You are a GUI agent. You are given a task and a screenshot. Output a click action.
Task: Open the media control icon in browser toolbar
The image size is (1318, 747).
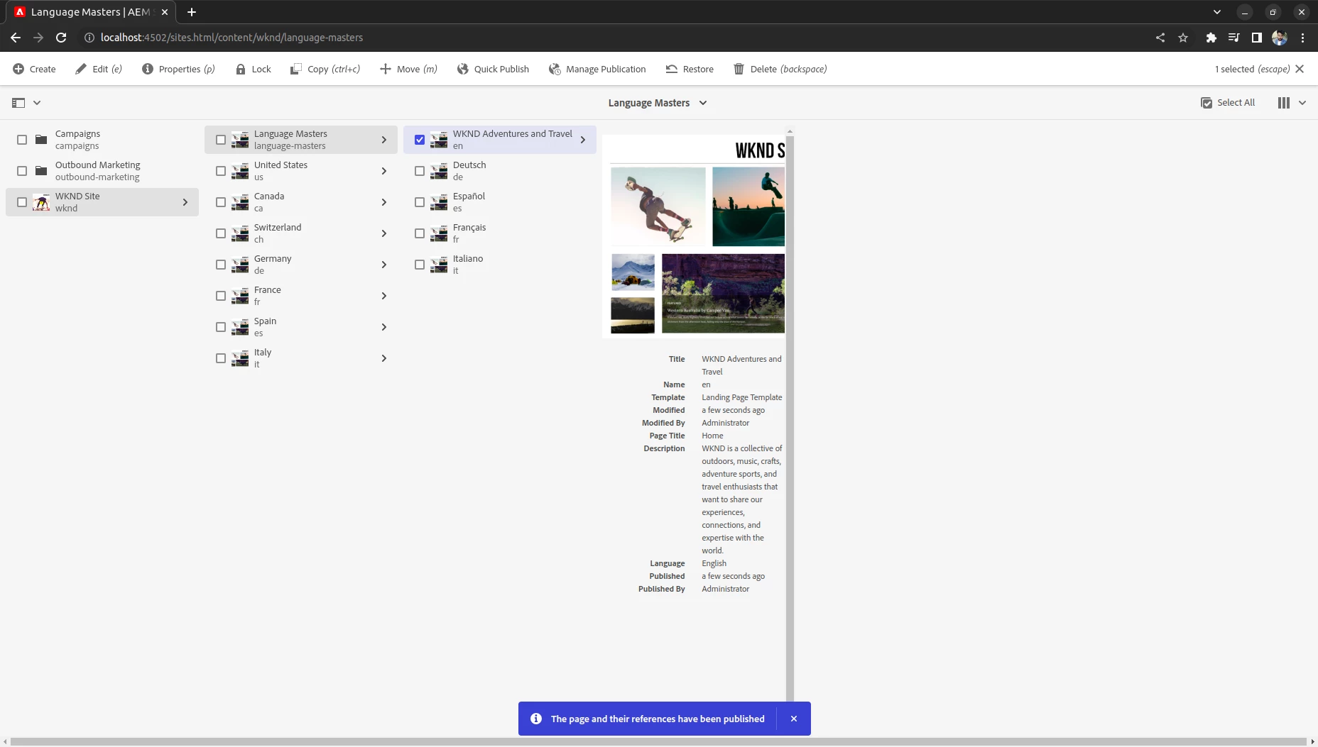coord(1234,38)
